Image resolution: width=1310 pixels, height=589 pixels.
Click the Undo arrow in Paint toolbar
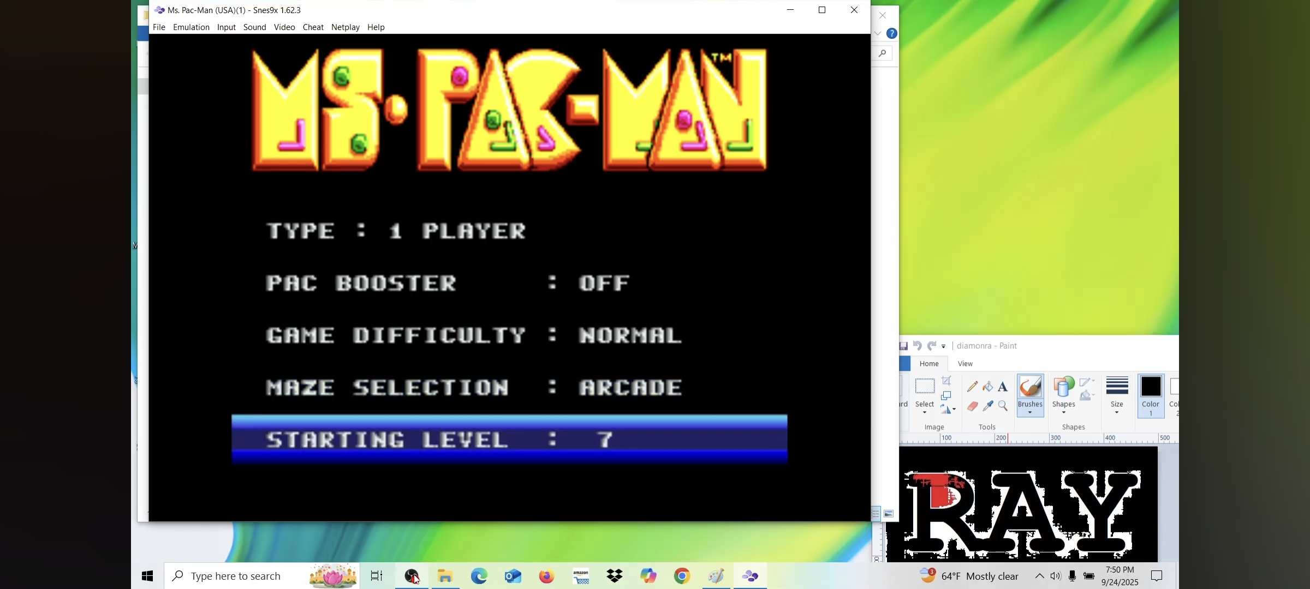pyautogui.click(x=918, y=346)
